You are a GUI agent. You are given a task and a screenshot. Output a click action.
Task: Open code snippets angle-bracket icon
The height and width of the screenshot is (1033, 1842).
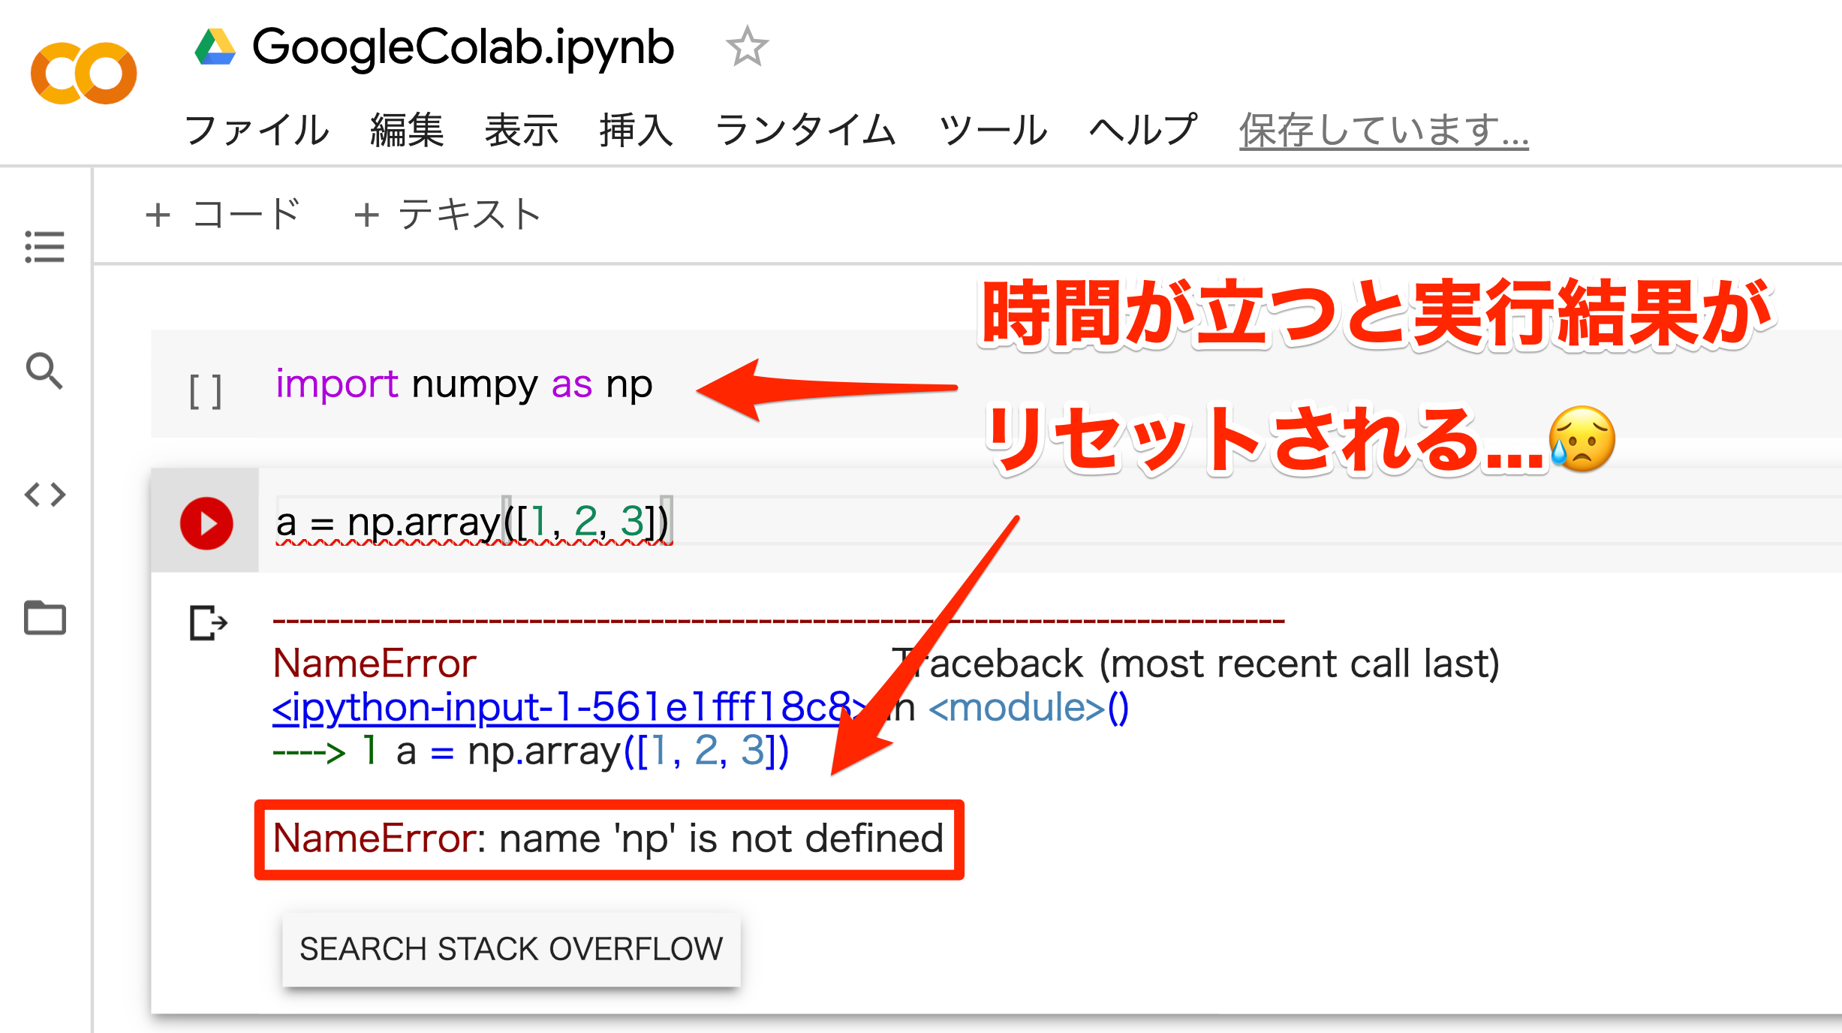pos(45,495)
